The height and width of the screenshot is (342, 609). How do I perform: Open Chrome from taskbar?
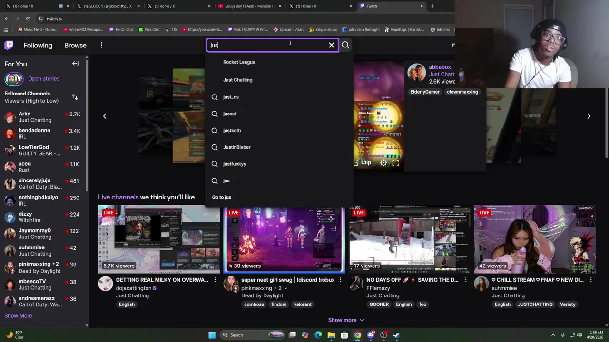point(357,335)
